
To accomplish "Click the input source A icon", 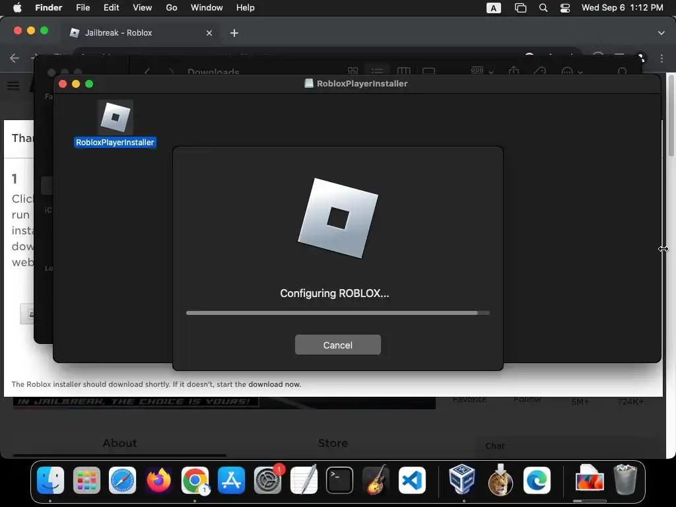I will pyautogui.click(x=494, y=8).
